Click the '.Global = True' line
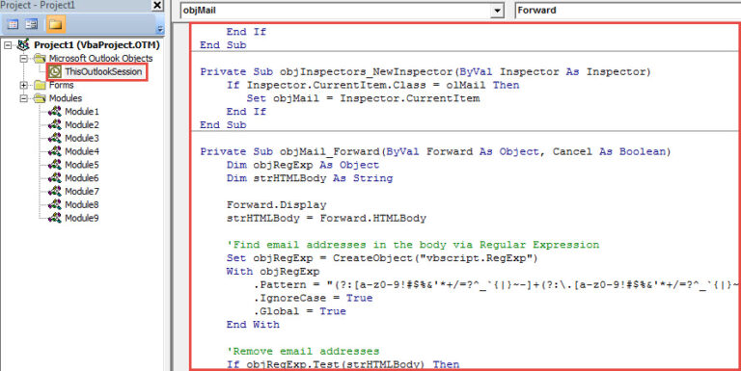741x371 pixels. [300, 311]
